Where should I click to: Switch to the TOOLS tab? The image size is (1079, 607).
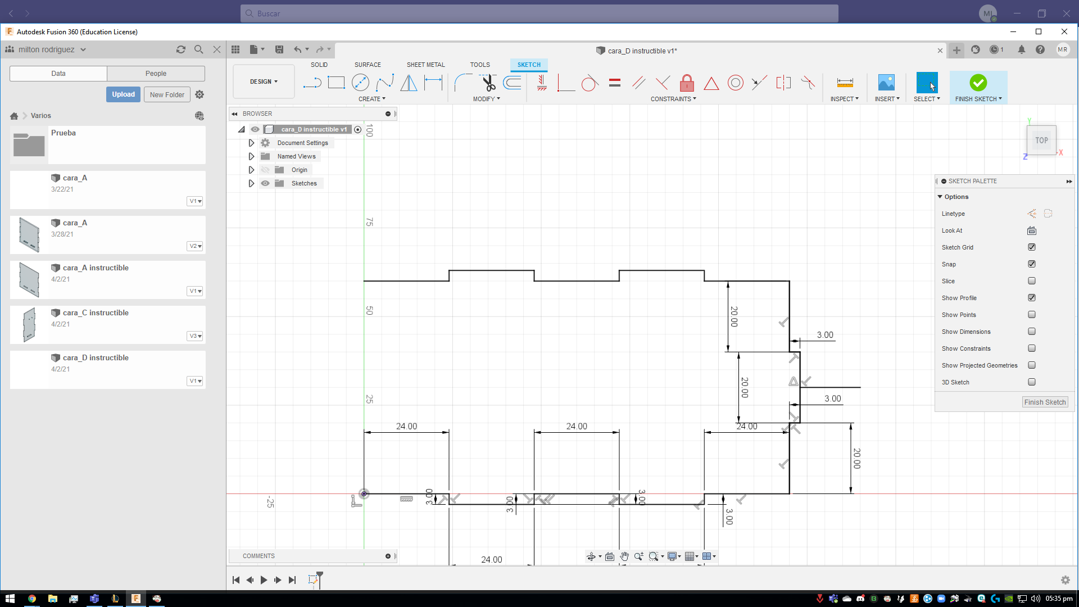[480, 65]
